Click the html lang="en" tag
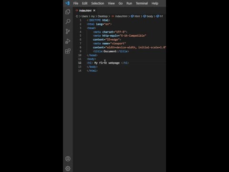Image resolution: width=229 pixels, height=172 pixels. (x=99, y=24)
